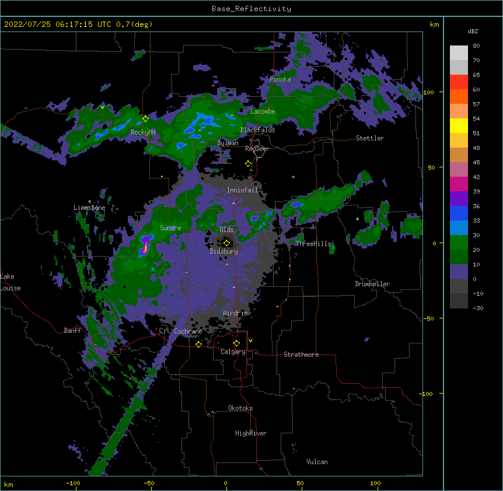
Task: Pick the blue 33-36 dBZ legend swatch
Action: pyautogui.click(x=459, y=213)
